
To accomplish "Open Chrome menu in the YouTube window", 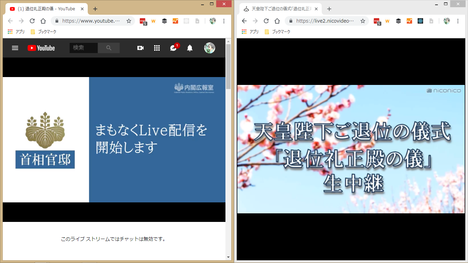I will tap(224, 21).
